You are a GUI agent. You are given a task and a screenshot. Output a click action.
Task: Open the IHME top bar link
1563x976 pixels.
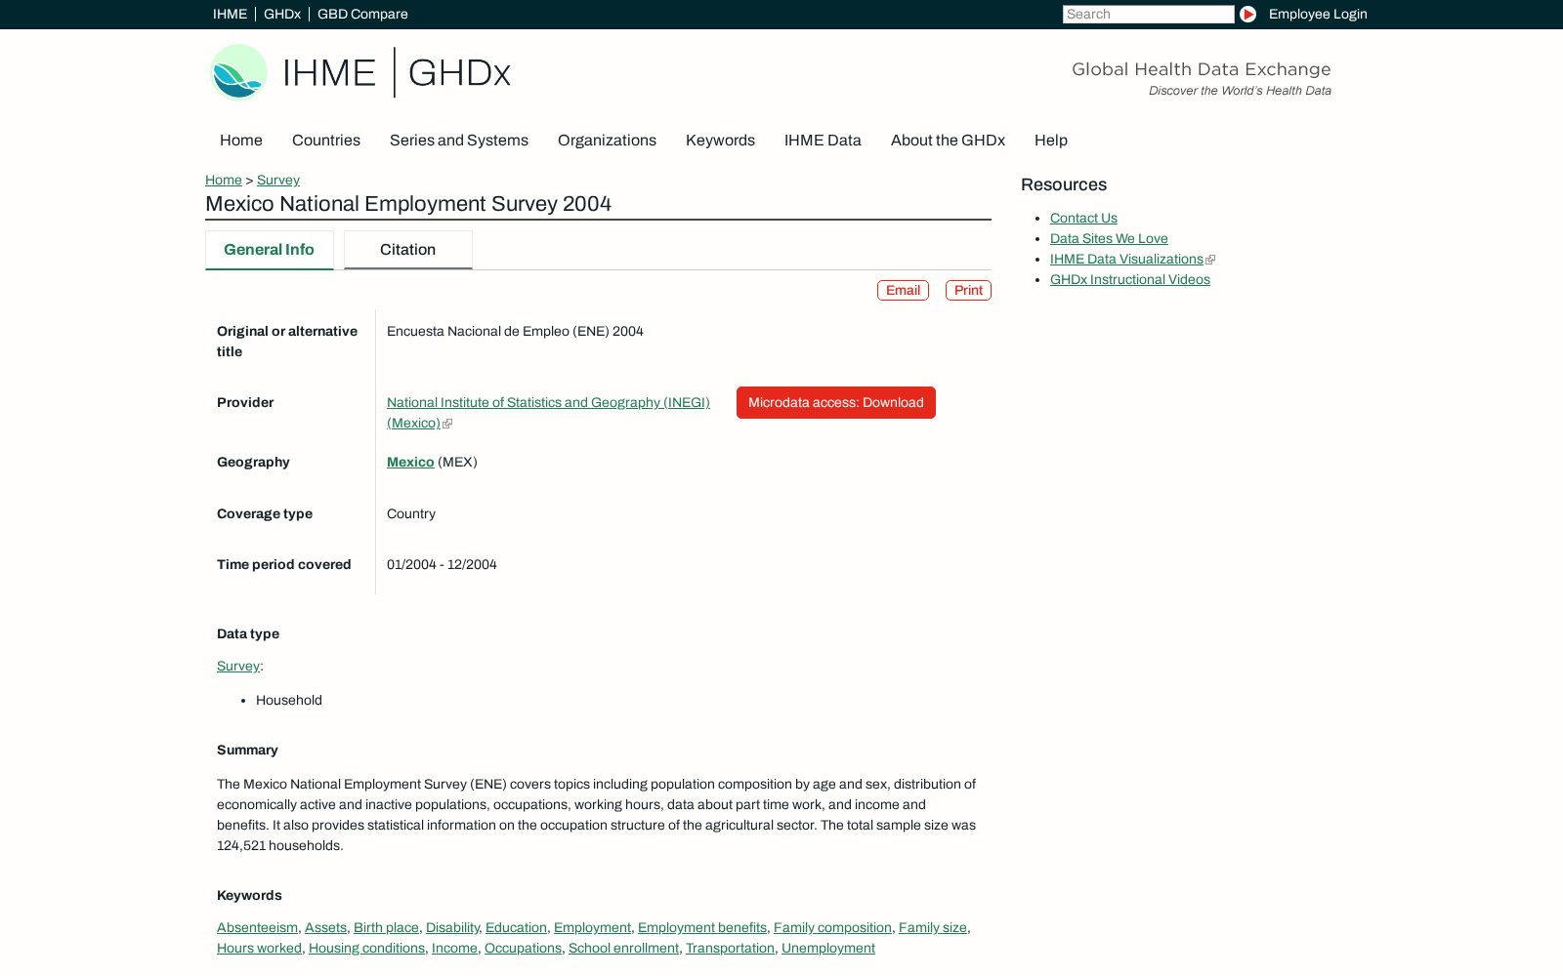point(230,14)
